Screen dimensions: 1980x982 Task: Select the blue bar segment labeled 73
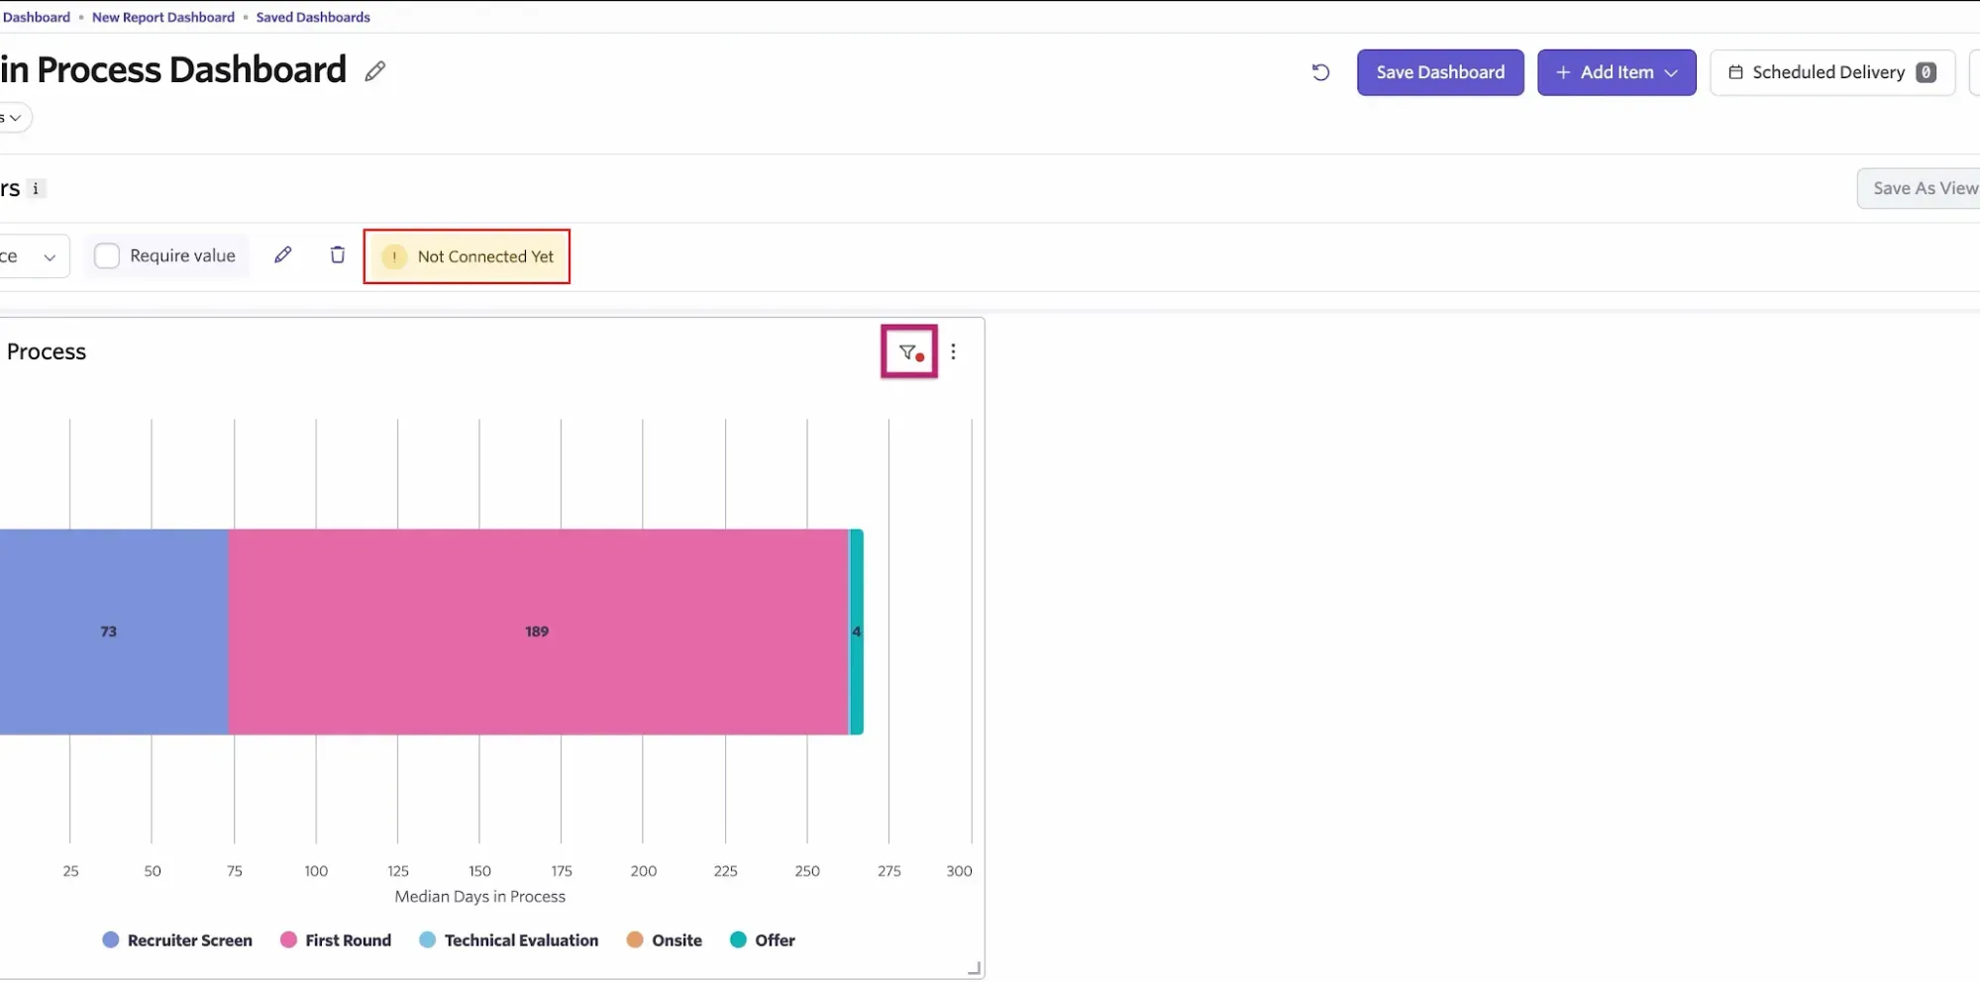pyautogui.click(x=114, y=632)
